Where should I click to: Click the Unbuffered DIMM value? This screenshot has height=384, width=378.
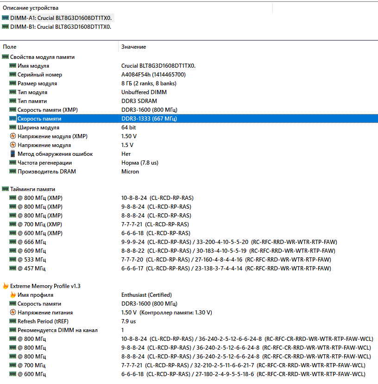point(144,92)
